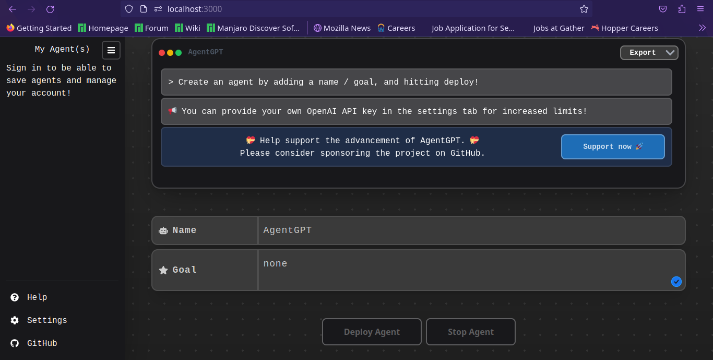Click the robot icon beside the Name field
Image resolution: width=713 pixels, height=360 pixels.
pos(163,230)
